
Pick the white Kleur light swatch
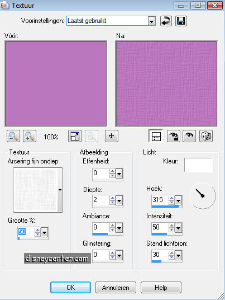tap(198, 165)
